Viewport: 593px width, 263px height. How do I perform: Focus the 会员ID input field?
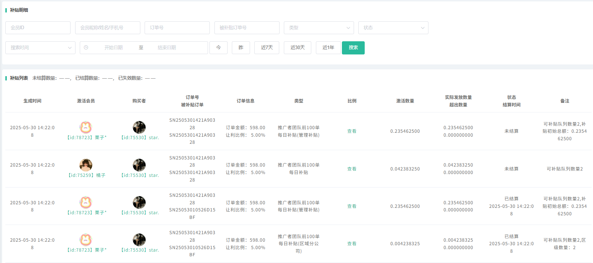pyautogui.click(x=38, y=28)
